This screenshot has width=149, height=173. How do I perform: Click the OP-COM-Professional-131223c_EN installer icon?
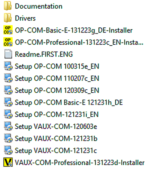point(8,42)
